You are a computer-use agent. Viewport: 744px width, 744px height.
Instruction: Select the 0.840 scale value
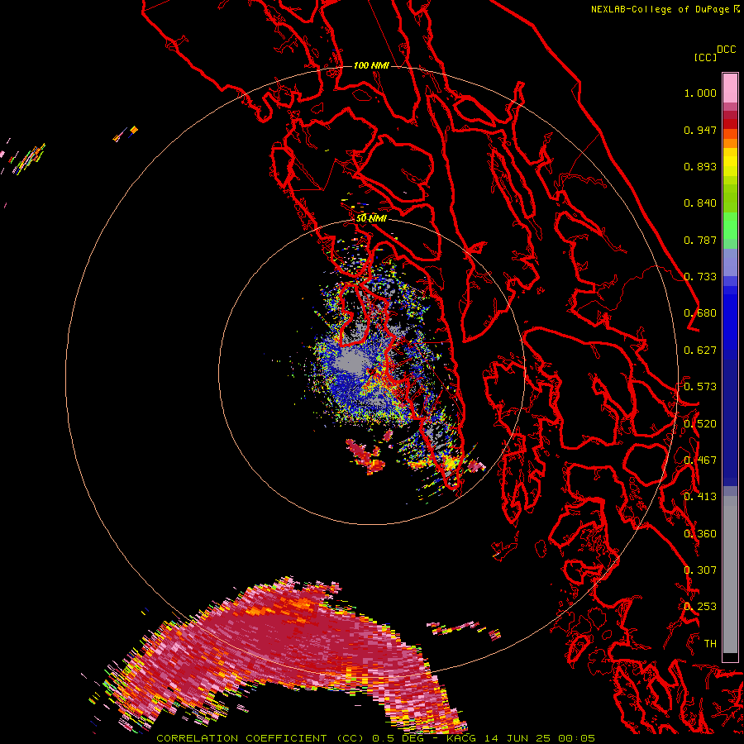[700, 203]
